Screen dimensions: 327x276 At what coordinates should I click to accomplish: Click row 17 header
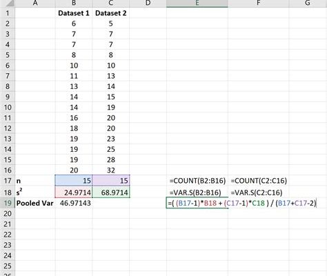[8, 181]
